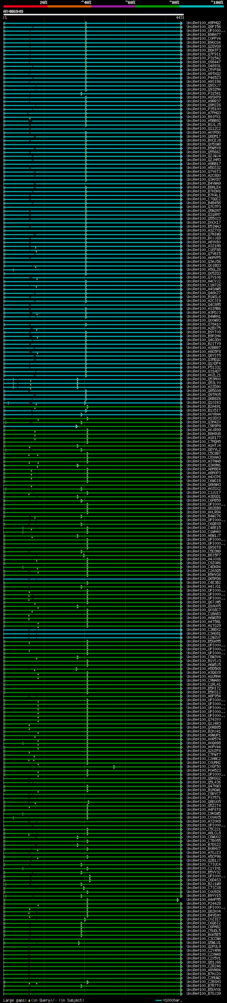Click the UniRef100_Q9M2Z6 label
227x1003 pixels.
204,105
